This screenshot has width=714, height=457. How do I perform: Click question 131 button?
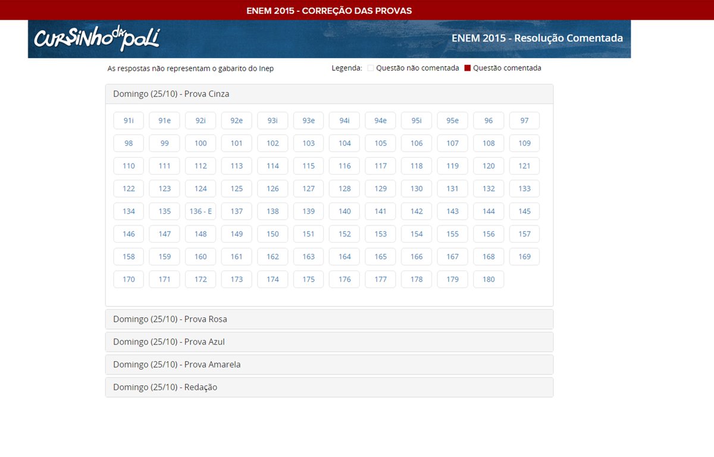(453, 188)
